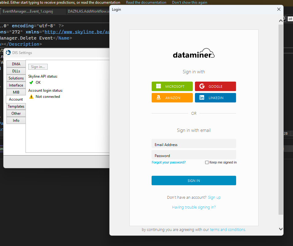Enable Keep me signed in

click(207, 162)
